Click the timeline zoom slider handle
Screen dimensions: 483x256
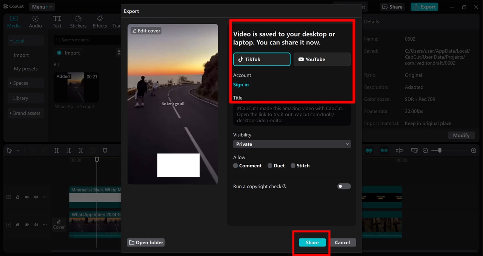coord(440,150)
